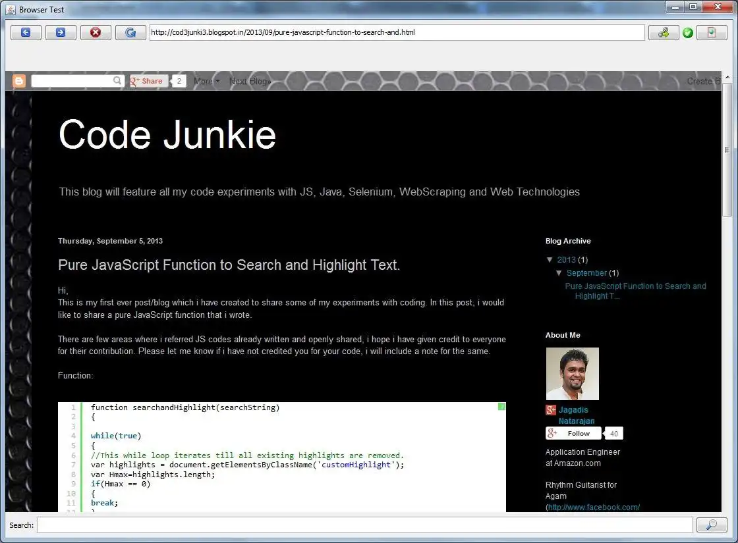Click the magnifier search button at bottom

pos(712,525)
